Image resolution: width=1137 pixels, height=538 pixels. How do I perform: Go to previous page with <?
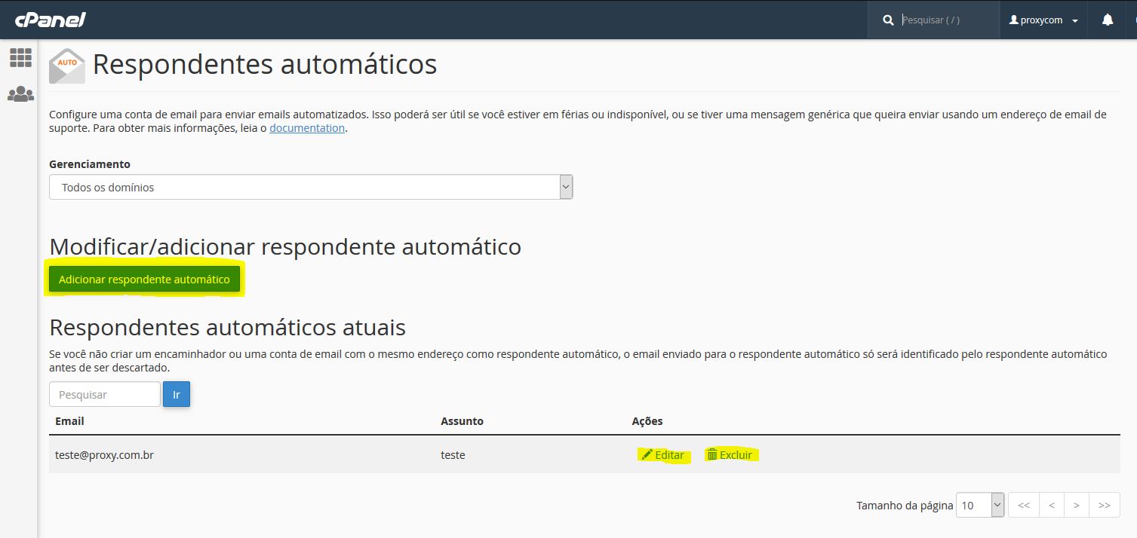(1052, 505)
